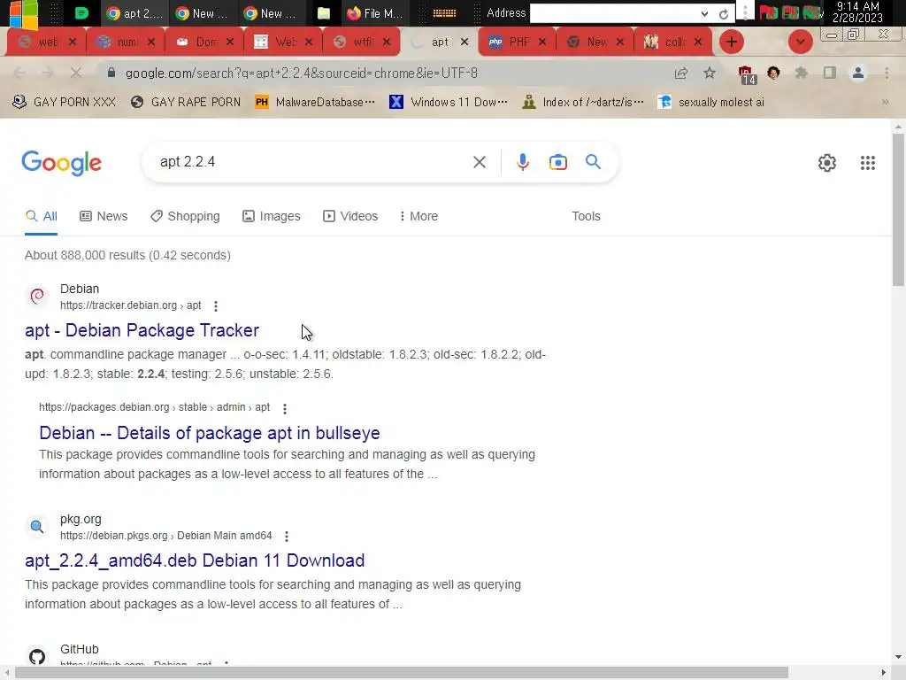This screenshot has width=906, height=680.
Task: Open Debian Details of package apt link
Action: point(209,433)
